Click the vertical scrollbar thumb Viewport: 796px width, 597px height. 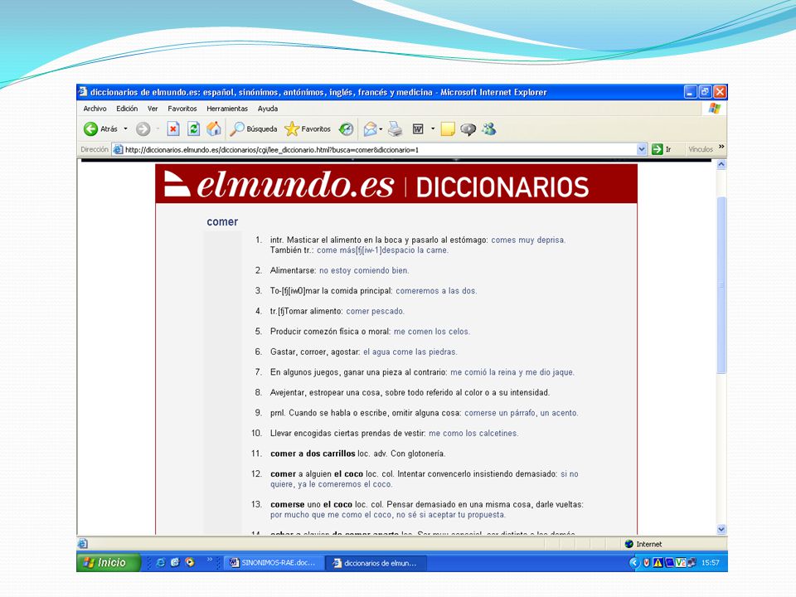[x=721, y=285]
